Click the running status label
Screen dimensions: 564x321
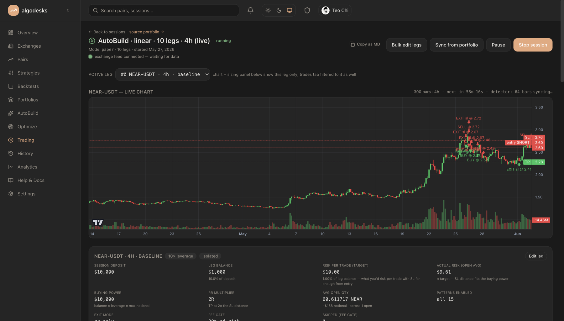[223, 41]
